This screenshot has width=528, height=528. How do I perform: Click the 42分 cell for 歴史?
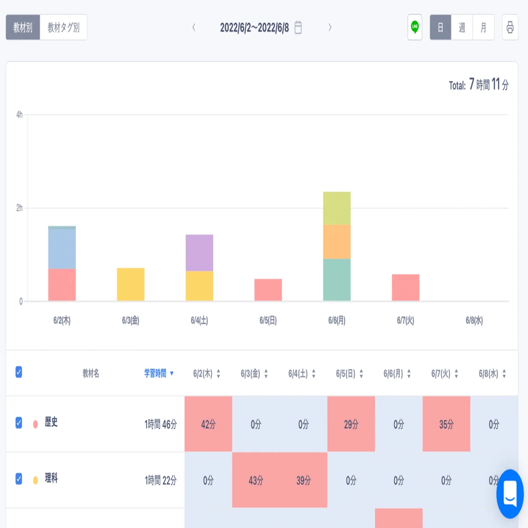click(208, 424)
